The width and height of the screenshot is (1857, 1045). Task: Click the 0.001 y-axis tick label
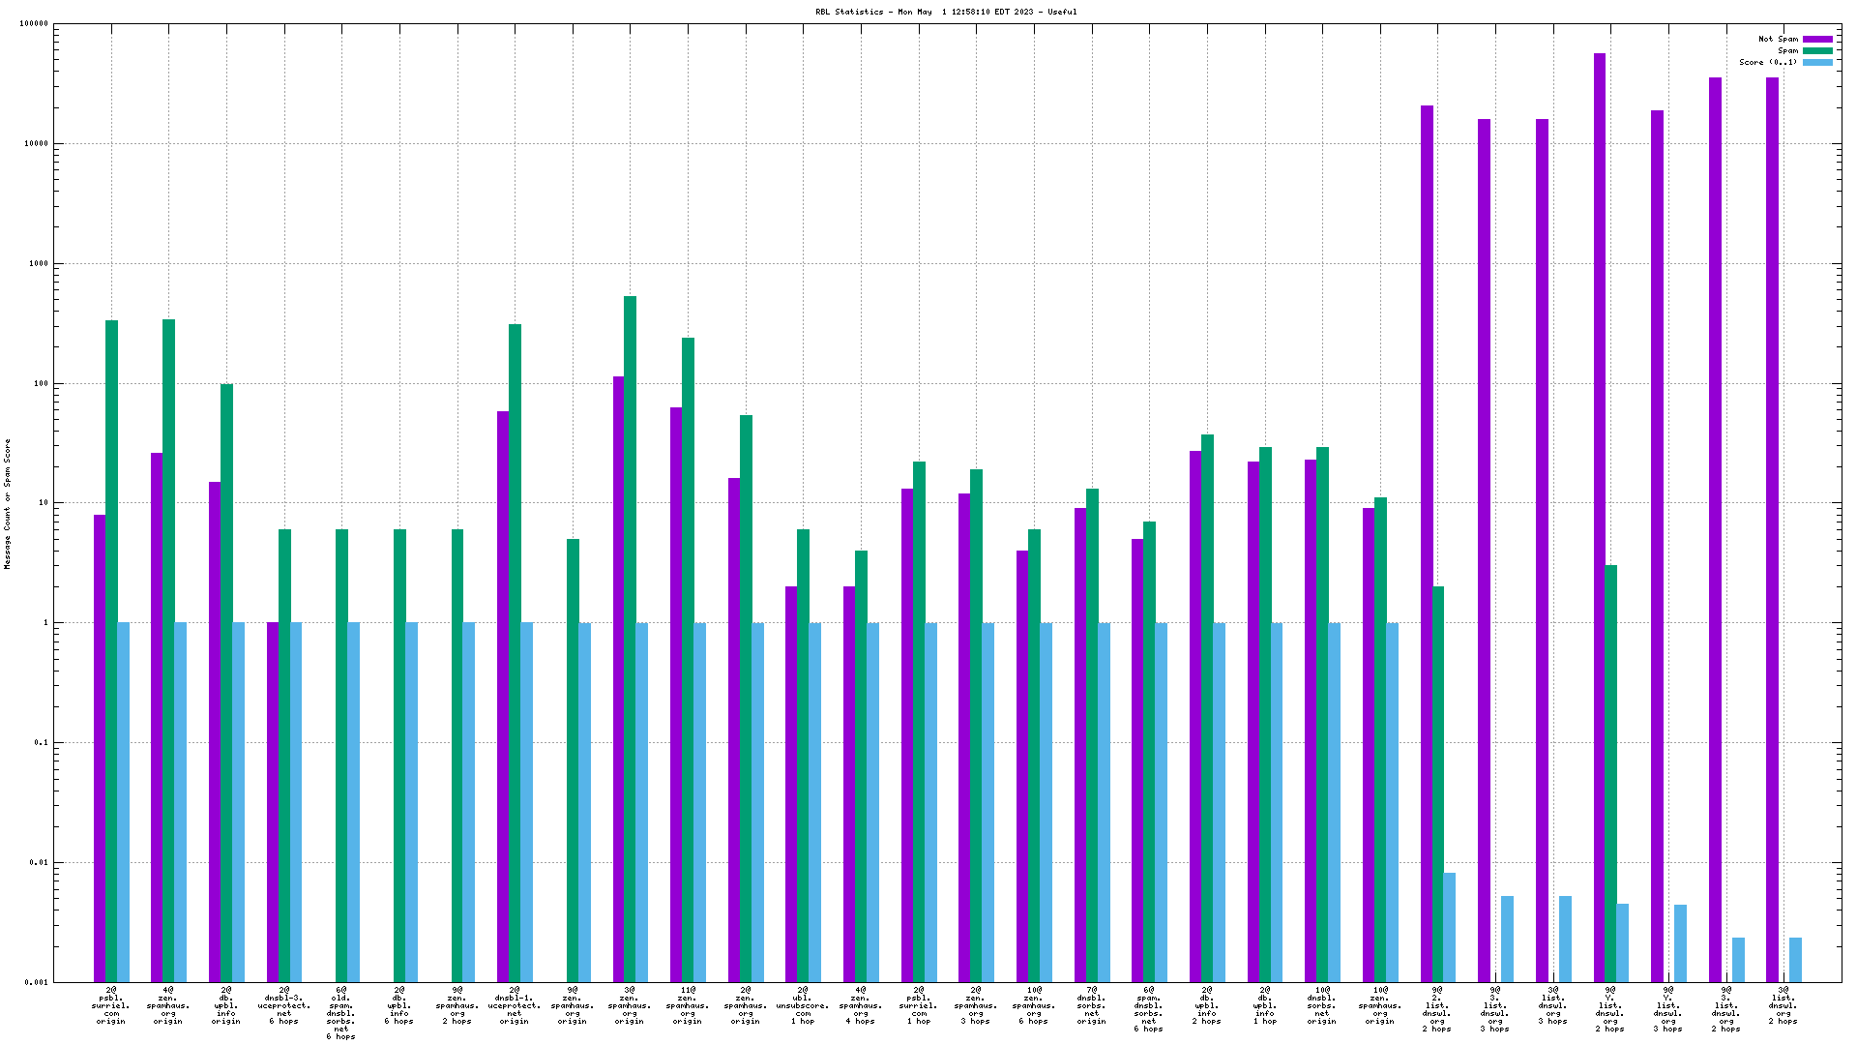click(37, 982)
